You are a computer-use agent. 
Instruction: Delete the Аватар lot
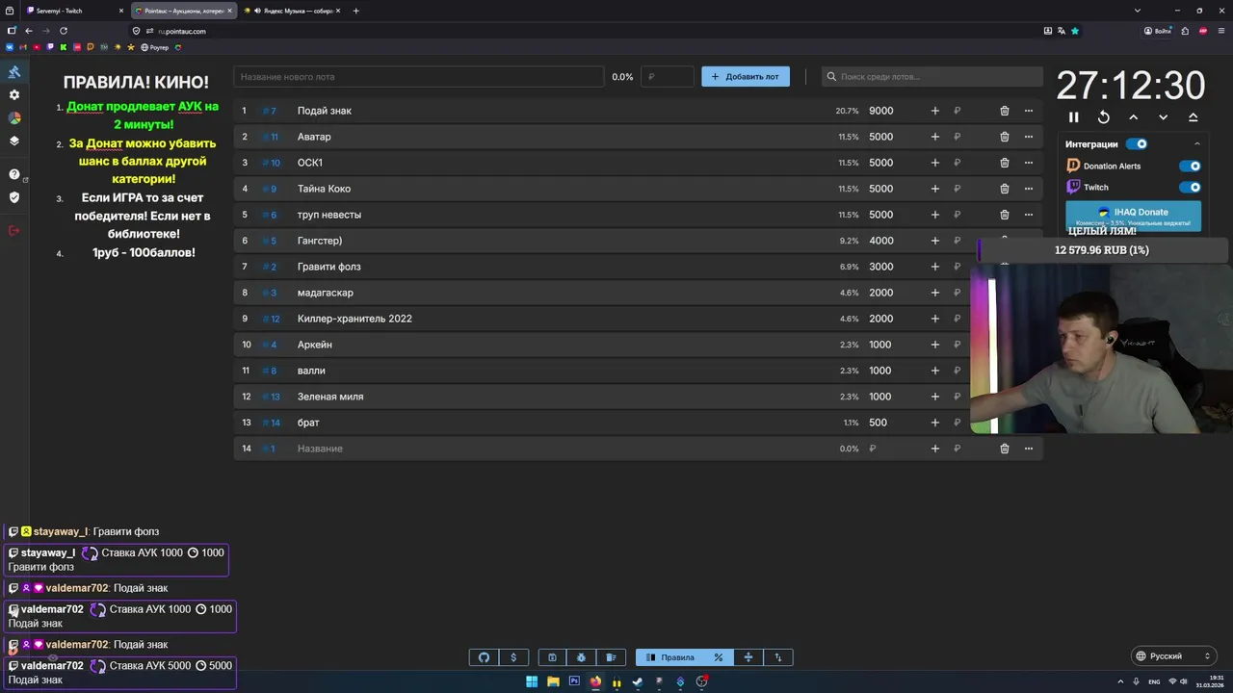(1005, 137)
